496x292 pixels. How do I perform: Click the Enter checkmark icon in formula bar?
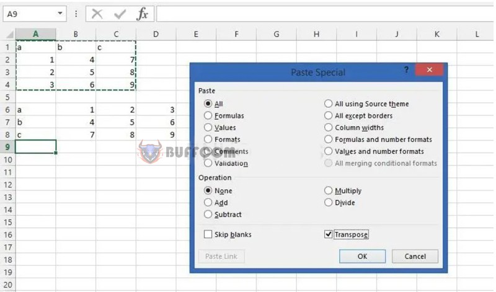120,14
